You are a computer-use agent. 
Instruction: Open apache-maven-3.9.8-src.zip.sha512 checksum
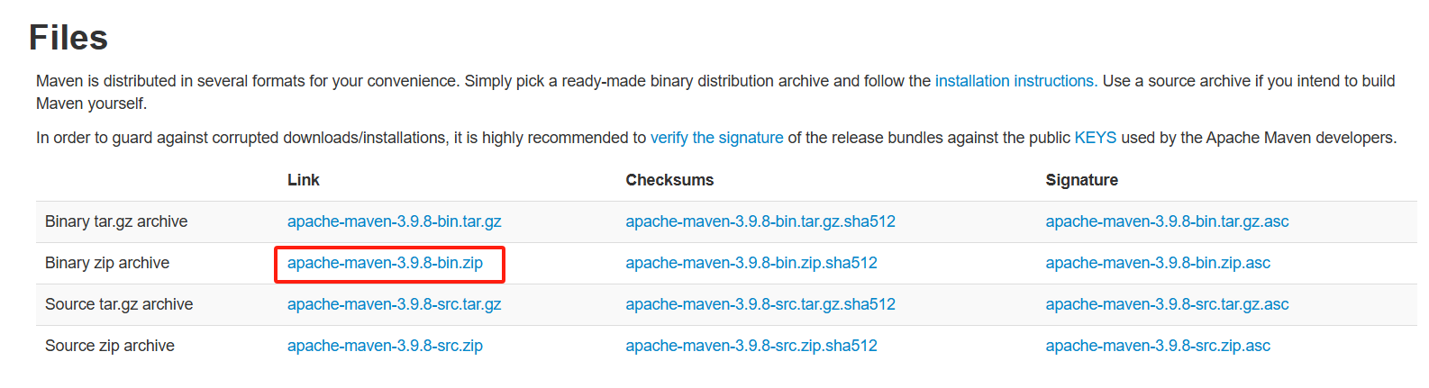[x=751, y=346]
